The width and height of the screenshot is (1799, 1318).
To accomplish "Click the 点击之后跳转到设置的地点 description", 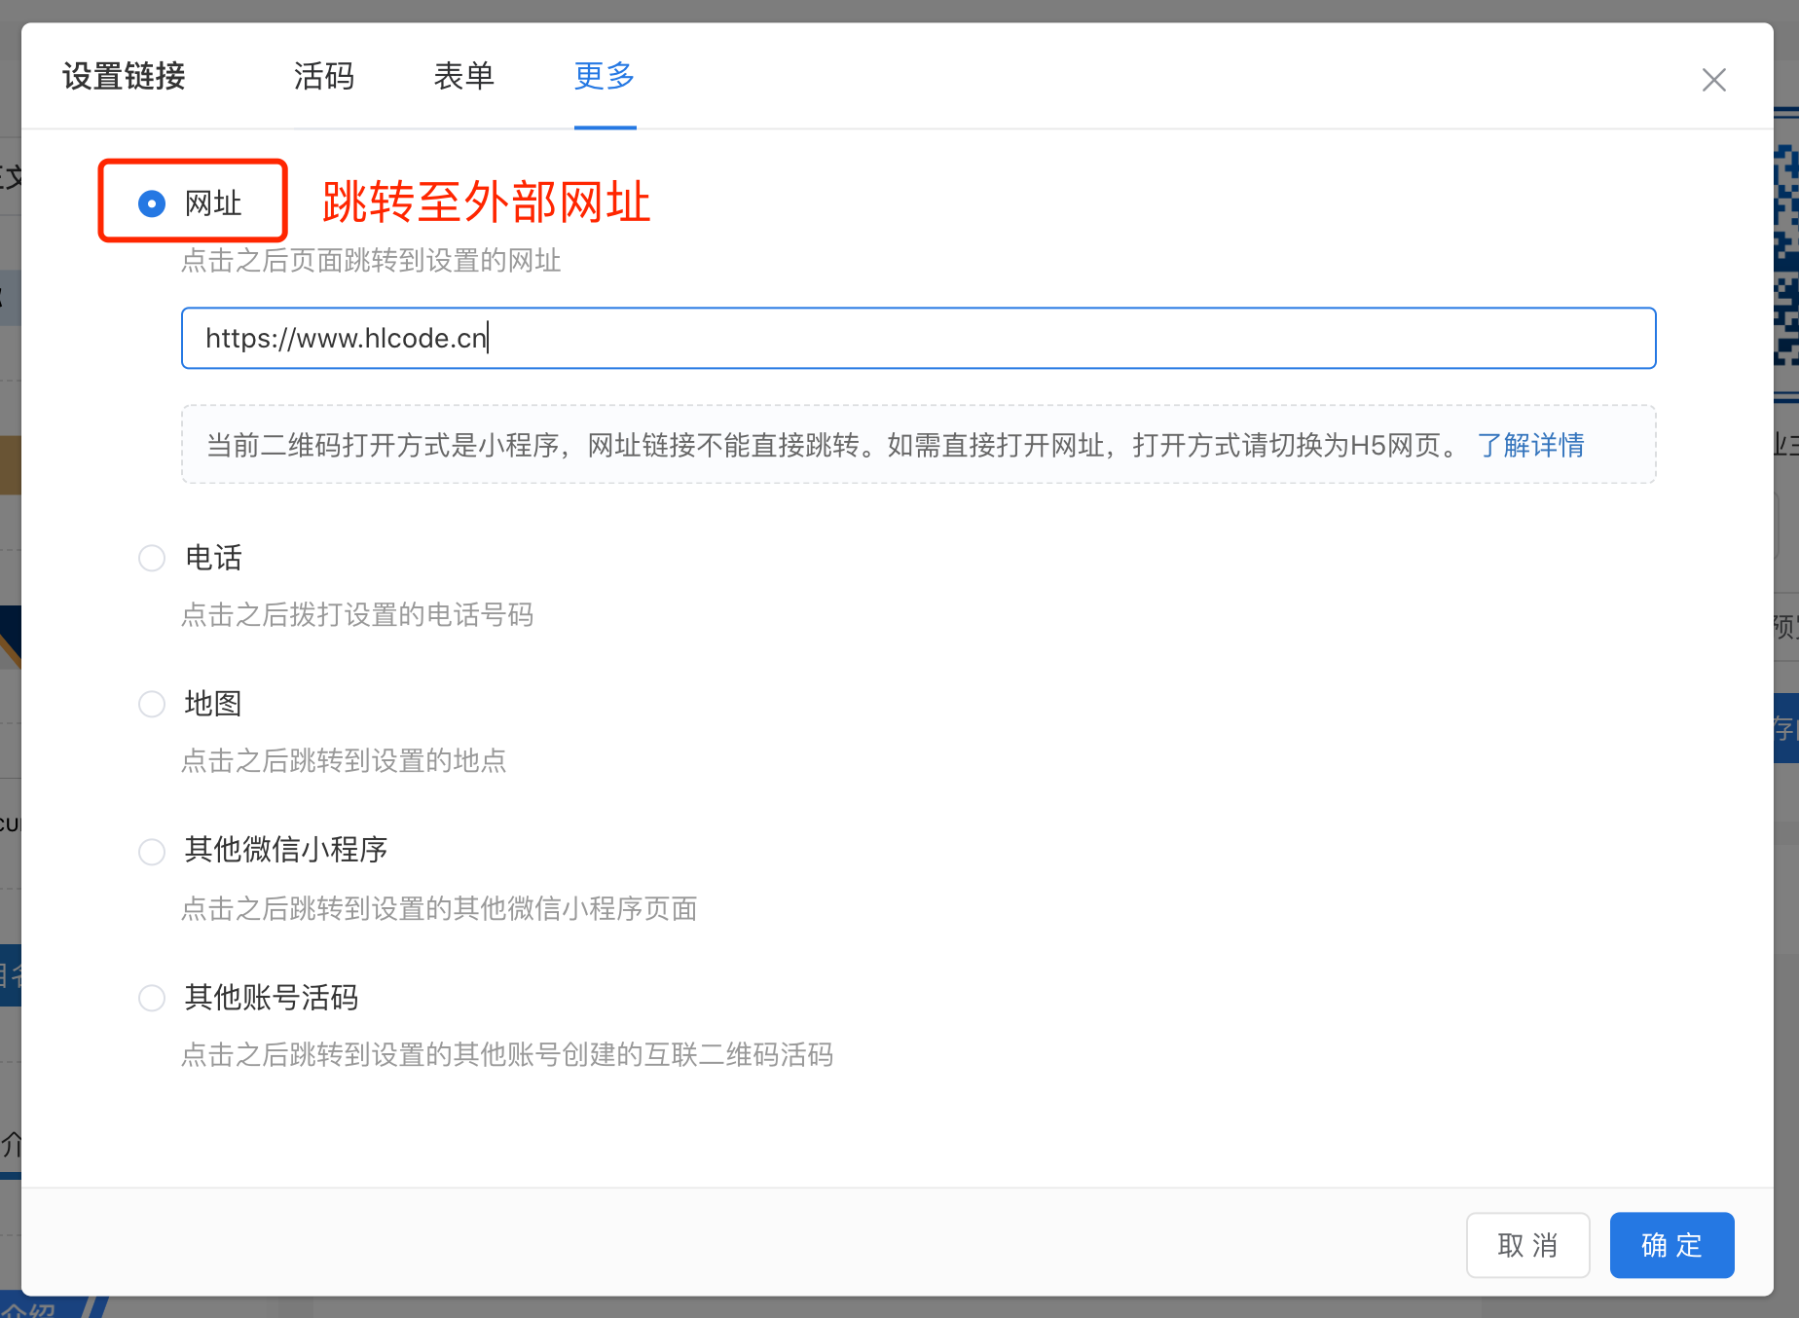I will 344,760.
